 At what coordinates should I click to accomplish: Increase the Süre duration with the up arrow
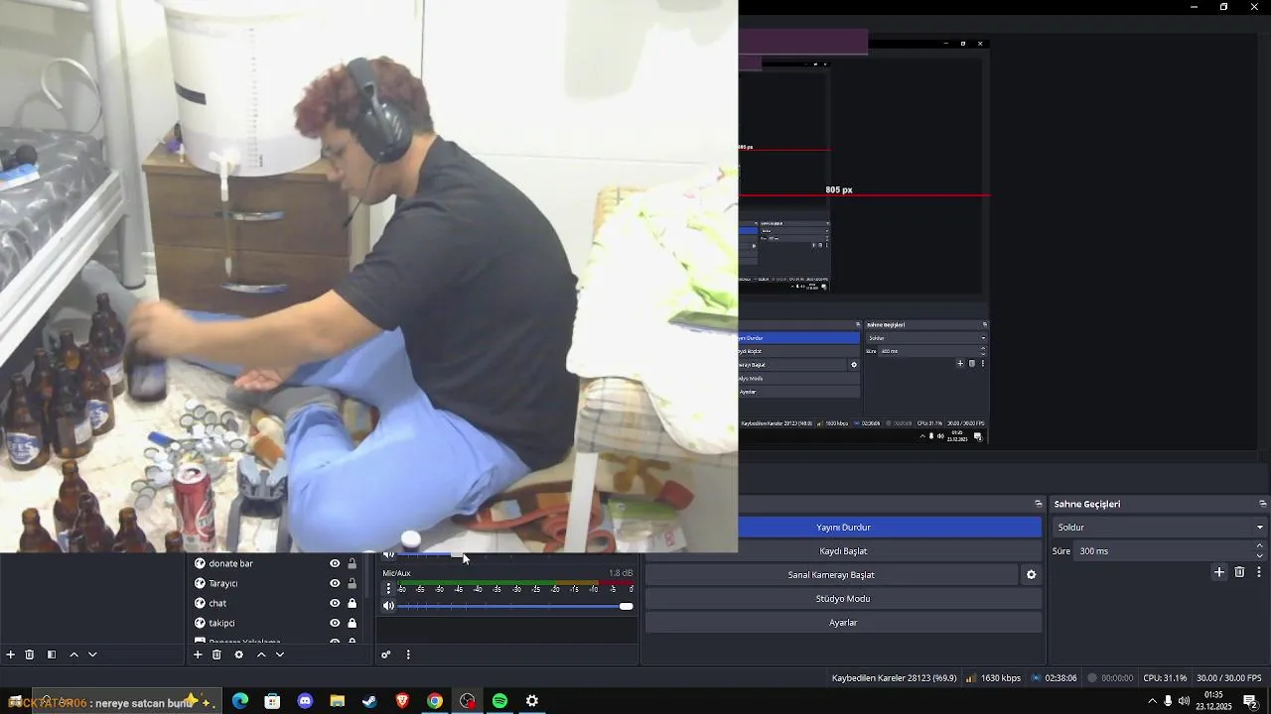(1260, 545)
